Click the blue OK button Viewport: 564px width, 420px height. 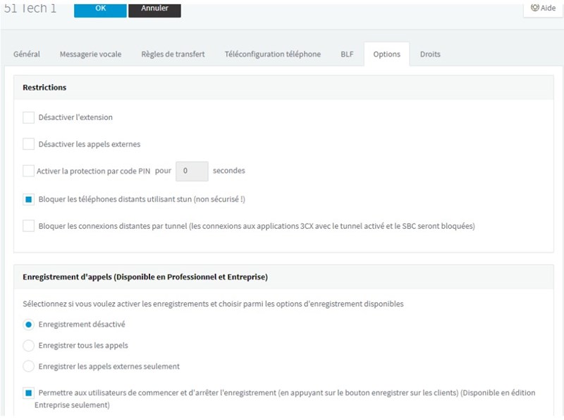[x=100, y=9]
